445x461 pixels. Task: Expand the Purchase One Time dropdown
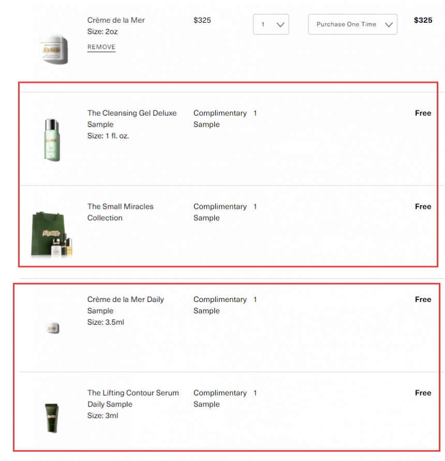click(352, 24)
